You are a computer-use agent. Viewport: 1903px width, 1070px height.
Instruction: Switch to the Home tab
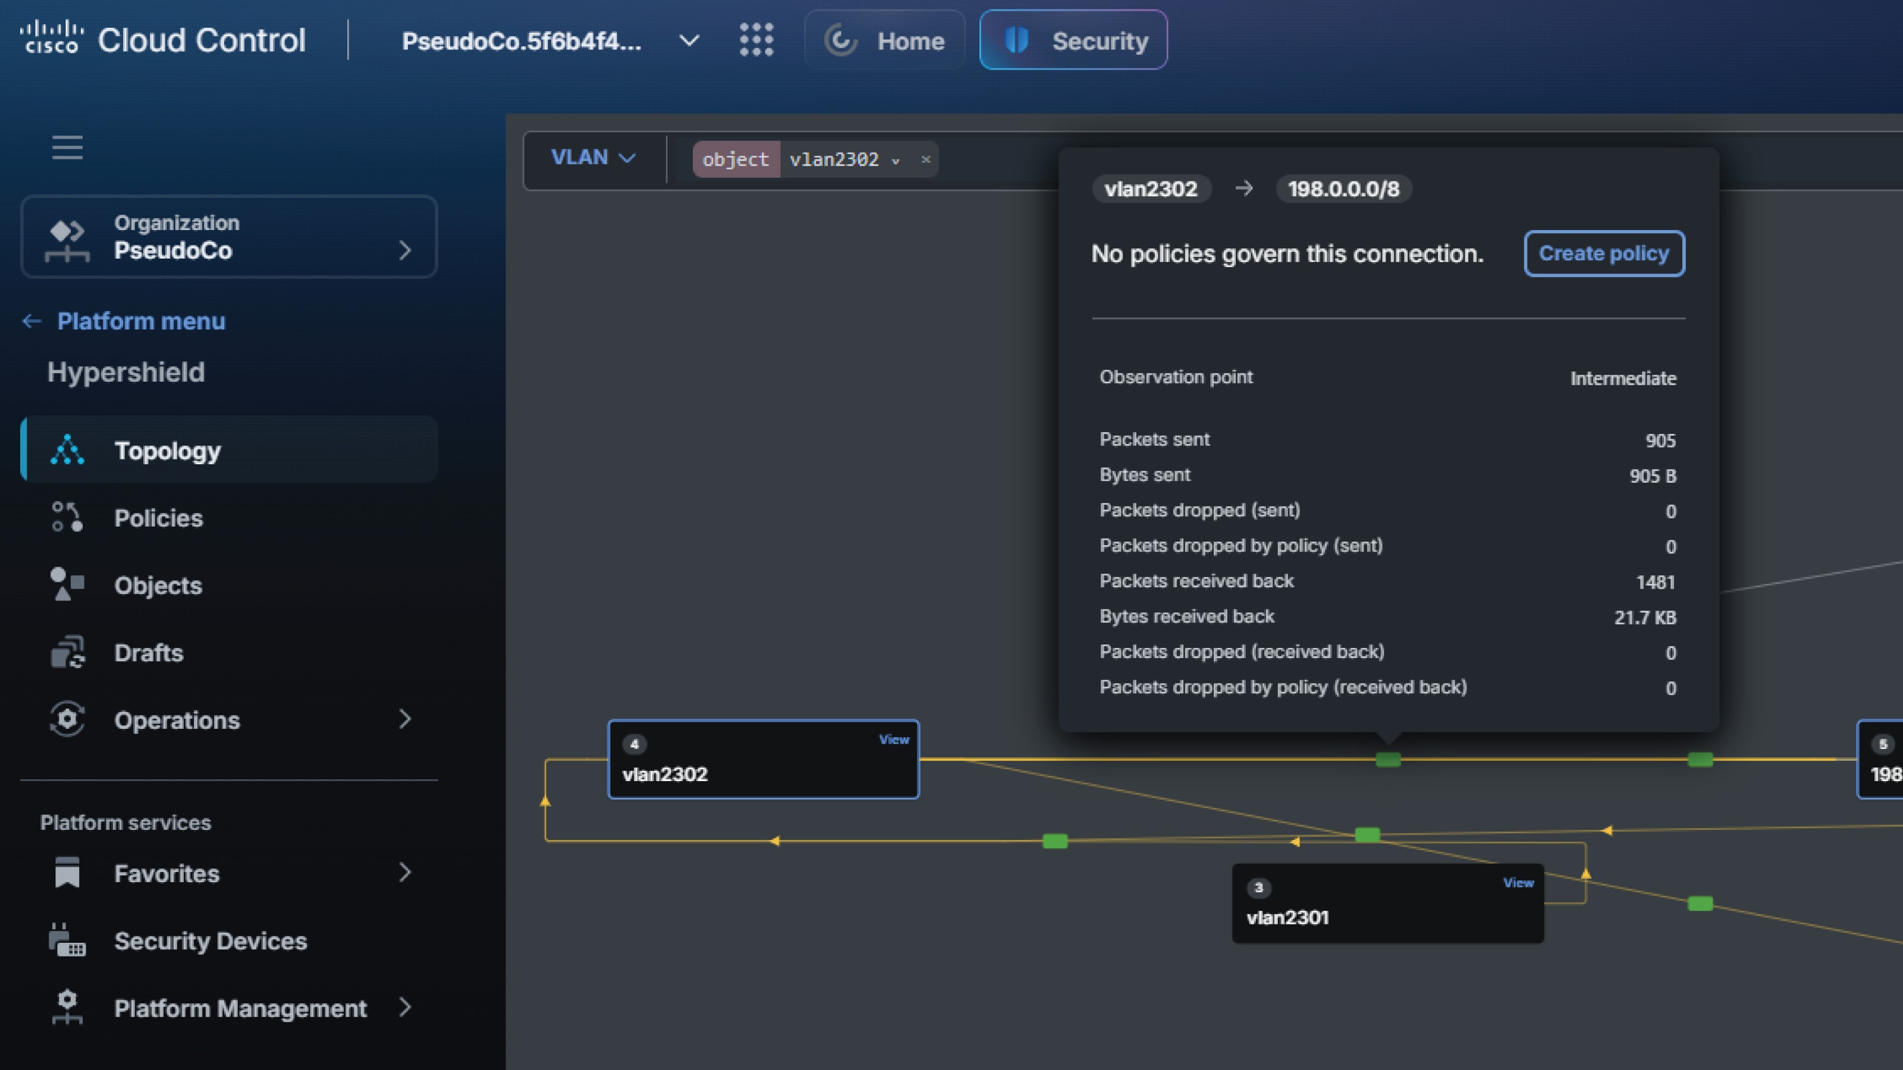884,40
